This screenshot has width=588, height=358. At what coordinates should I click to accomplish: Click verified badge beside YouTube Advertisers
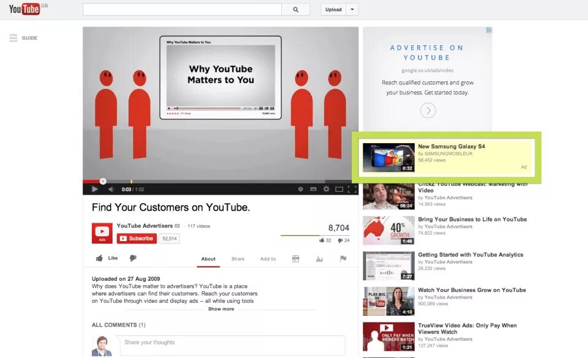pos(177,226)
